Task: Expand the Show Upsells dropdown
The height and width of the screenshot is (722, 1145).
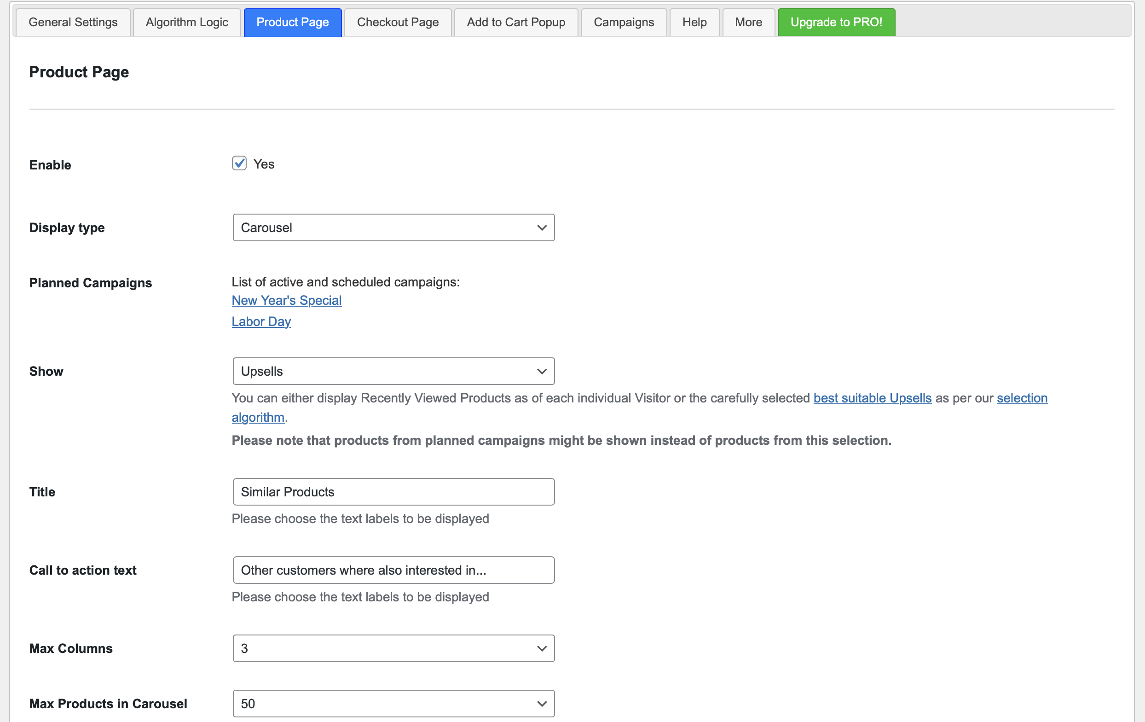Action: click(393, 371)
